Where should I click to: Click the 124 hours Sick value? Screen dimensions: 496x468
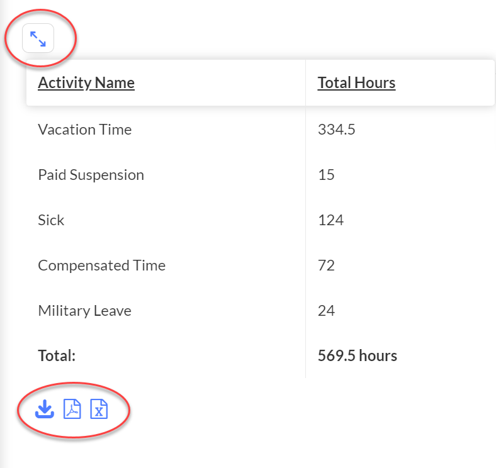(330, 220)
